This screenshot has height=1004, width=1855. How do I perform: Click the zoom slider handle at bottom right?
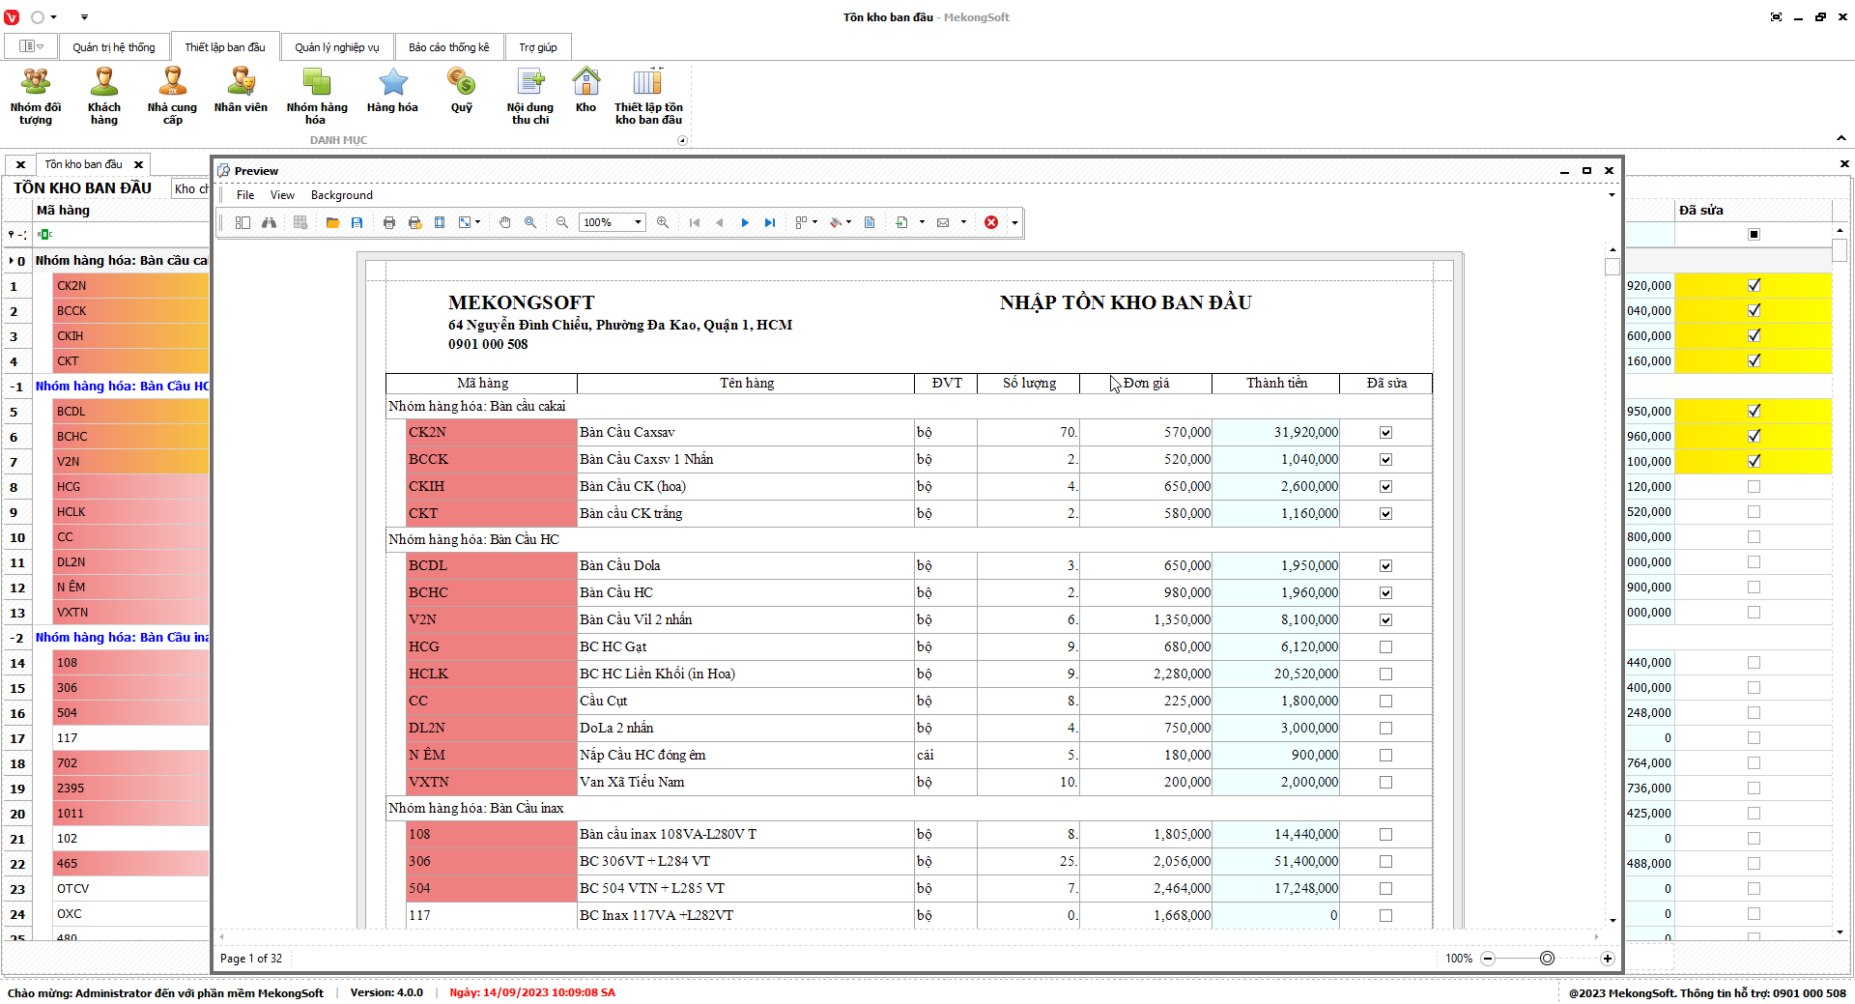pyautogui.click(x=1547, y=959)
